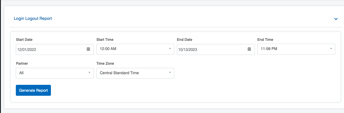Open the Central Standard Time dropdown
This screenshot has height=113, width=344.
click(135, 73)
